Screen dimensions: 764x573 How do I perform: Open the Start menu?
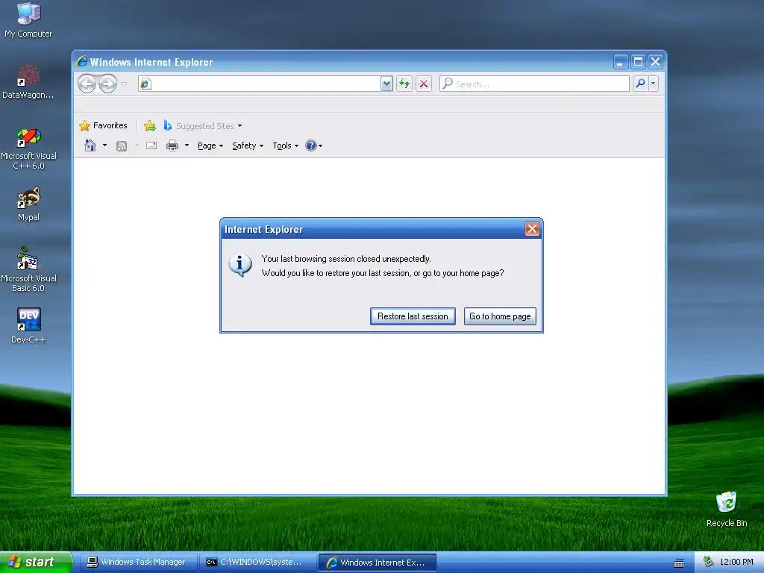click(36, 562)
